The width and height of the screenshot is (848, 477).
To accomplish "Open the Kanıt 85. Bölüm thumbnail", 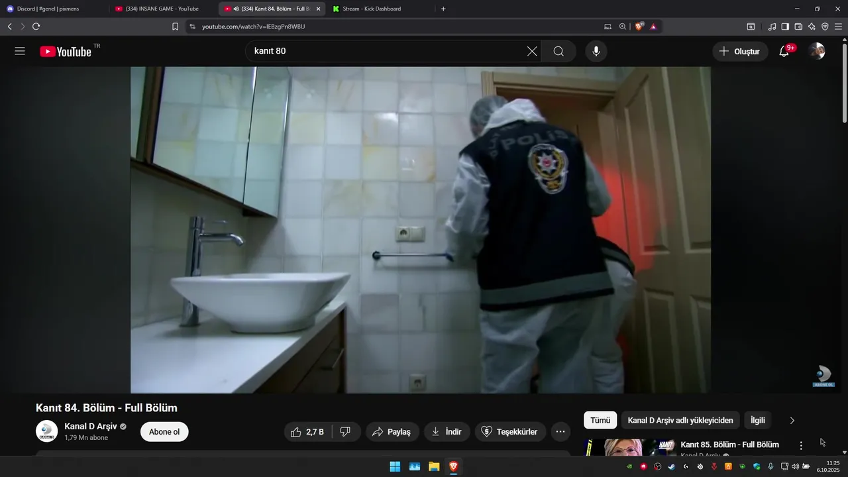I will (x=630, y=448).
